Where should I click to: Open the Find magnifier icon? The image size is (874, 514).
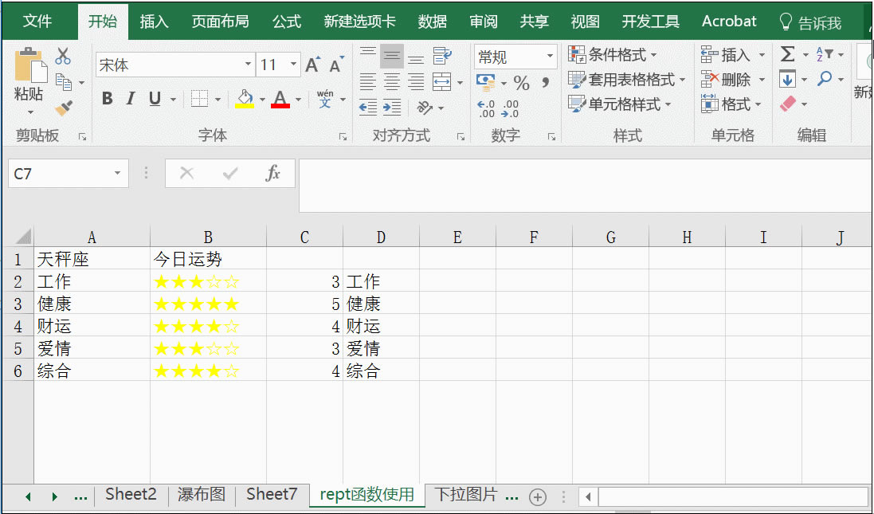pyautogui.click(x=825, y=78)
